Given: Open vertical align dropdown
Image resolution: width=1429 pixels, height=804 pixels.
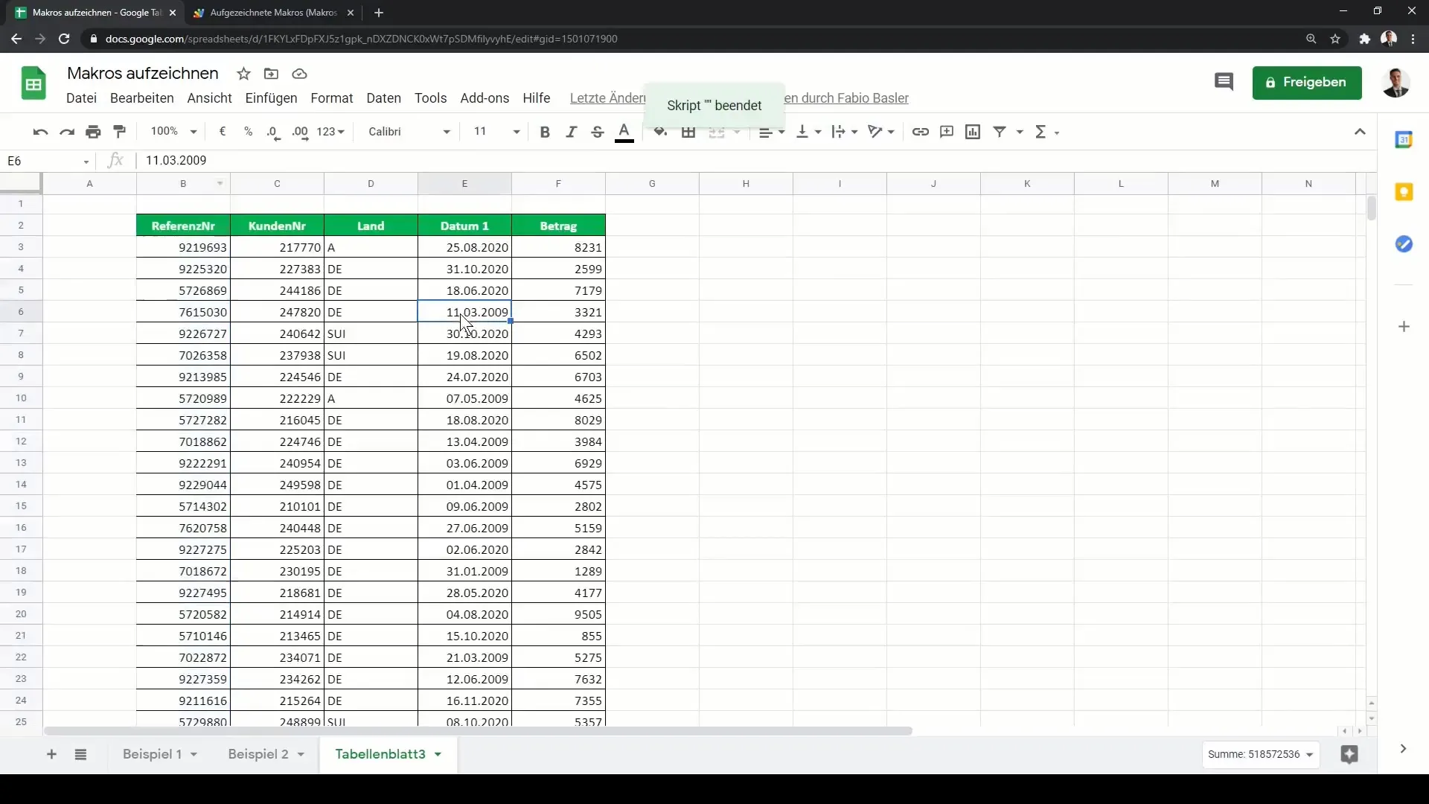Looking at the screenshot, I should click(808, 132).
